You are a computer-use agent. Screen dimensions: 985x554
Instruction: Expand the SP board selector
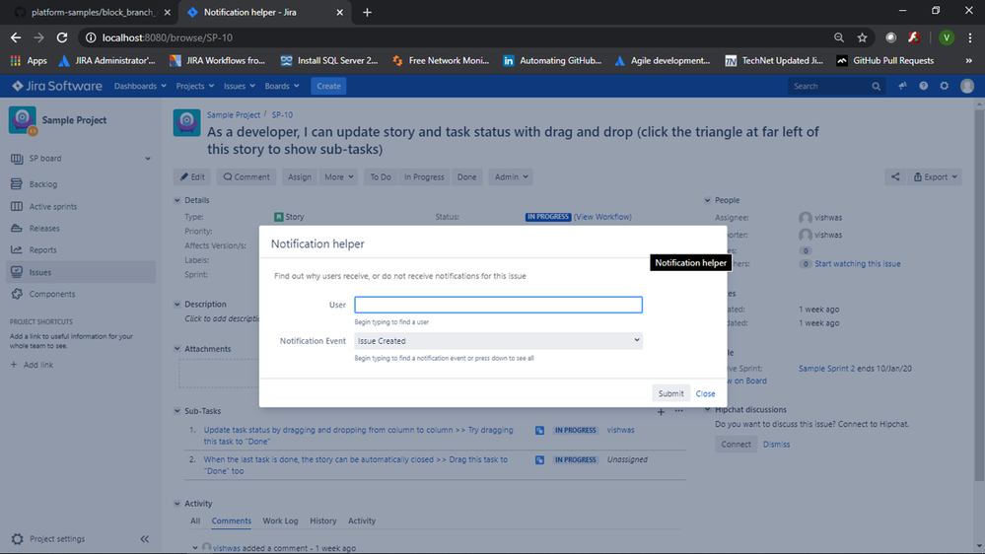pos(148,159)
